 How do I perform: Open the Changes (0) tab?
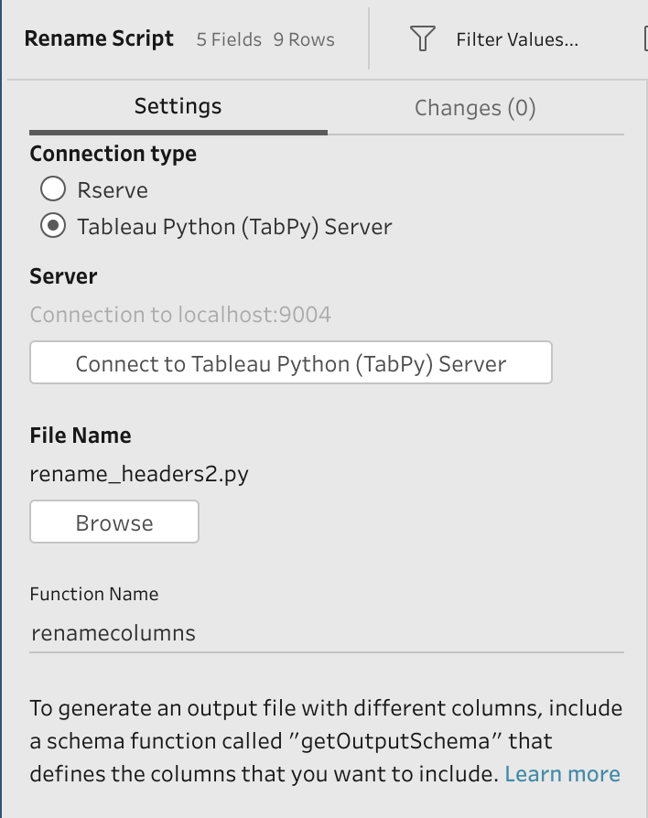pyautogui.click(x=474, y=108)
